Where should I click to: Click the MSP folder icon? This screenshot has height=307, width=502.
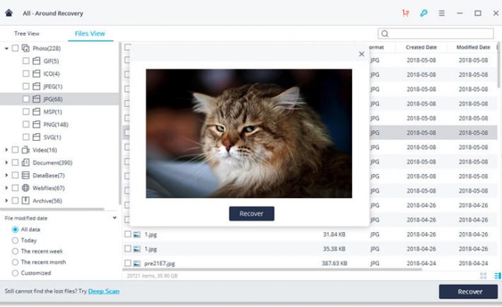tap(37, 112)
